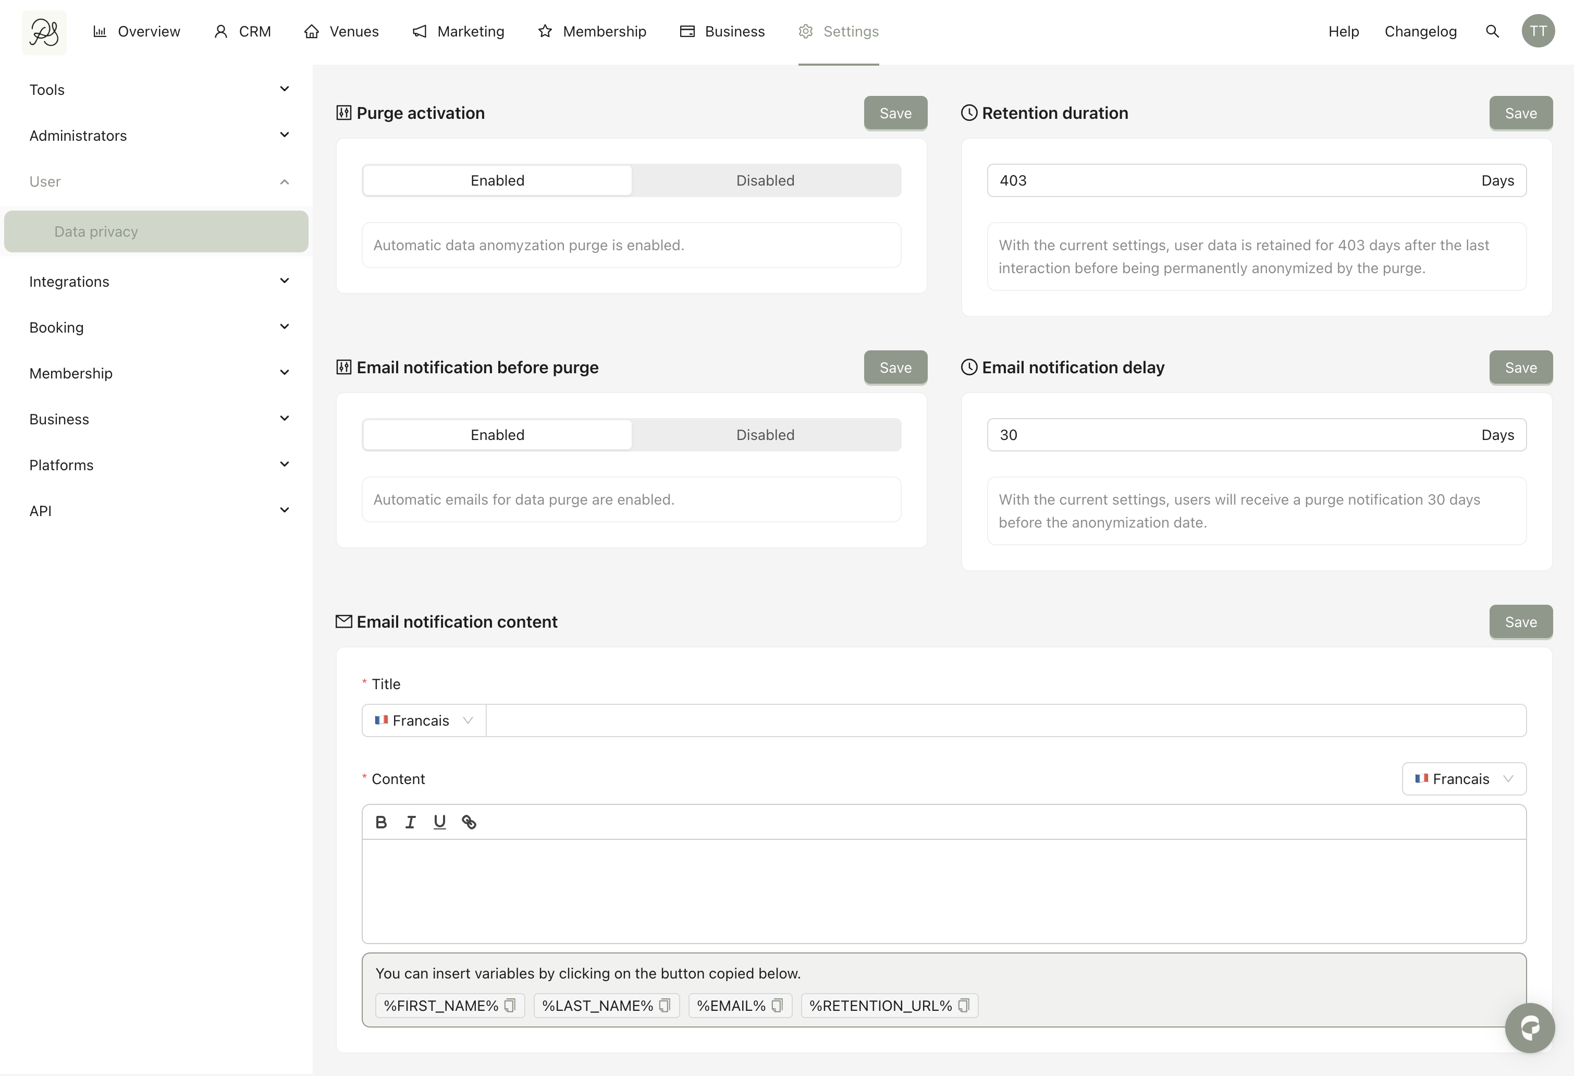Open the Title language dropdown

pyautogui.click(x=424, y=720)
